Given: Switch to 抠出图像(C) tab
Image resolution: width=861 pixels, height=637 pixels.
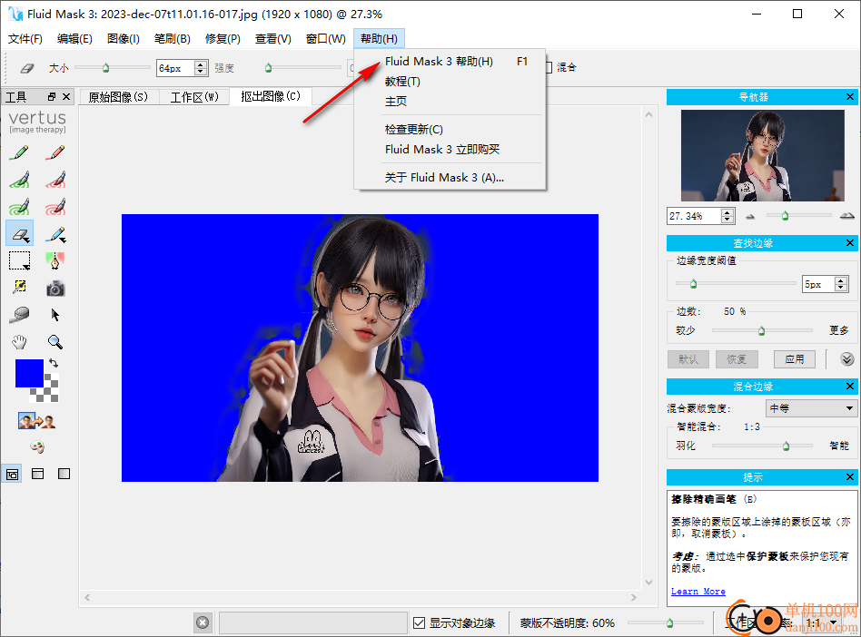Looking at the screenshot, I should point(271,96).
